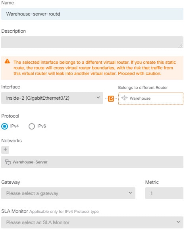This screenshot has height=230, width=185.
Task: Click the orange cross-router link icon
Action: click(111, 98)
